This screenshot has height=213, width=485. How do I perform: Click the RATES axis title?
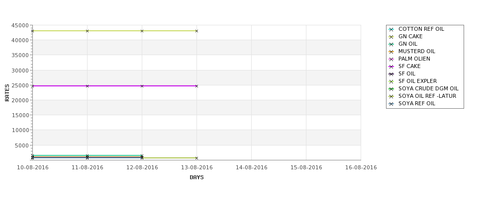coord(7,93)
